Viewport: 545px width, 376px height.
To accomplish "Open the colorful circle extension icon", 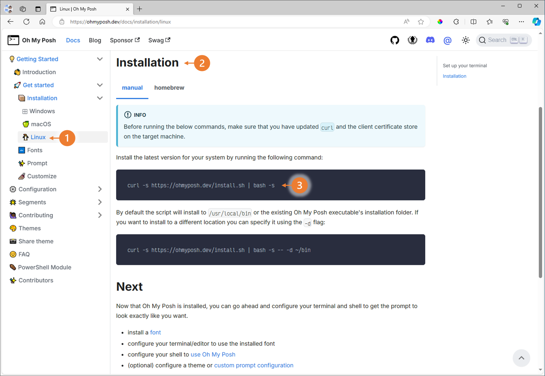I will [x=440, y=22].
